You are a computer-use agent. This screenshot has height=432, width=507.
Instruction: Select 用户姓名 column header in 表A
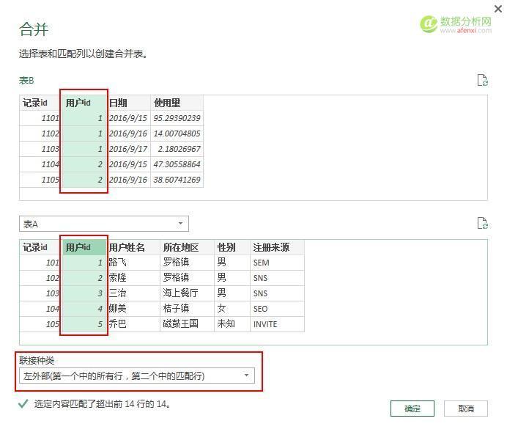[x=133, y=248]
